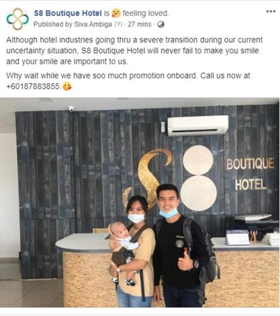This screenshot has height=316, width=280.
Task: Click the "feeling loved" status text
Action: click(x=146, y=13)
